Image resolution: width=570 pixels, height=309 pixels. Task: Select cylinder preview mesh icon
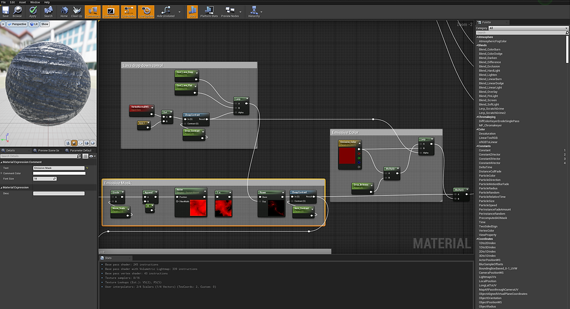68,143
